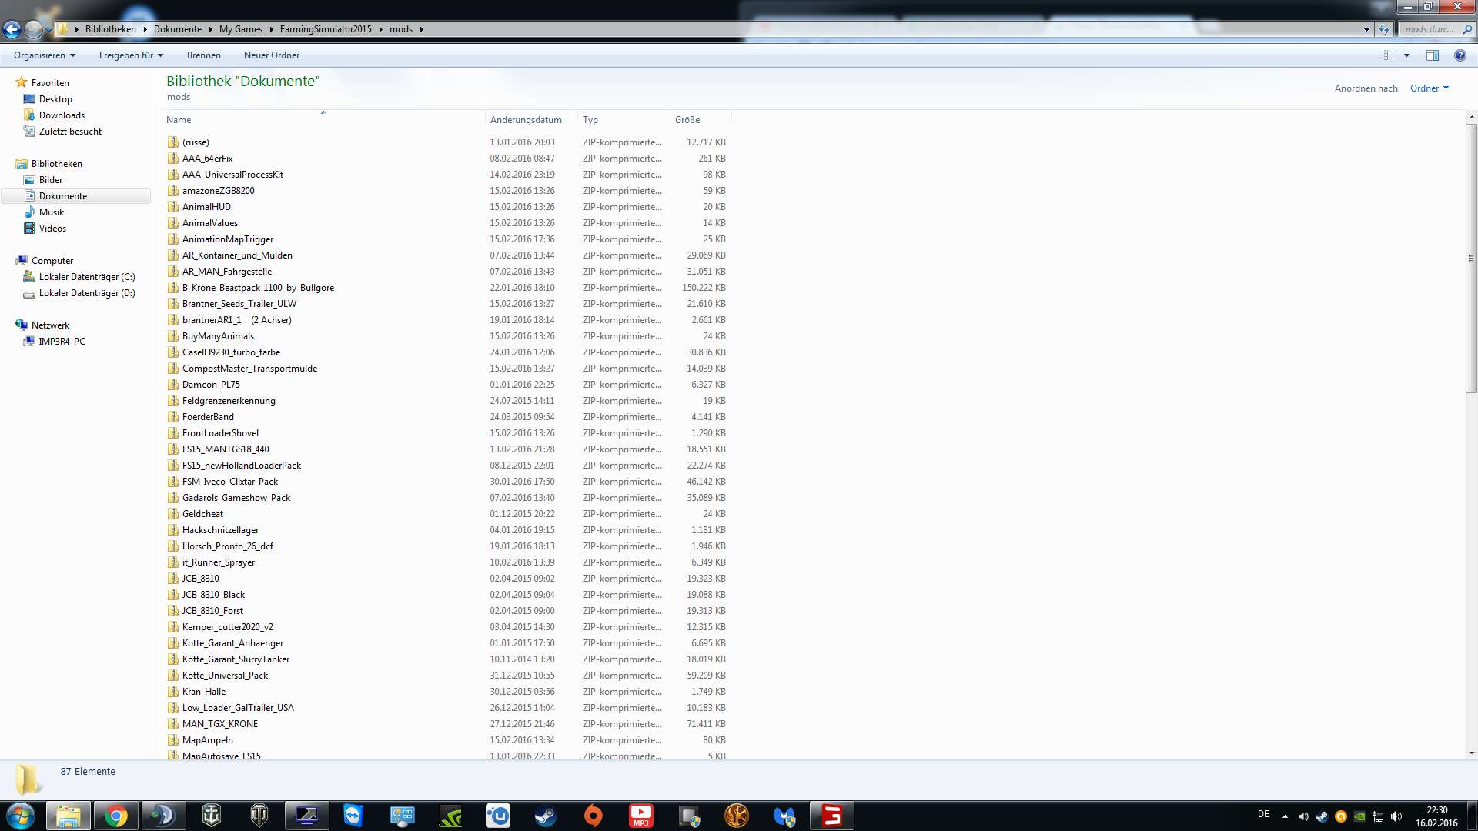Screen dimensions: 1478x831
Task: Click the vertical scrollbar thumb
Action: 1471,258
